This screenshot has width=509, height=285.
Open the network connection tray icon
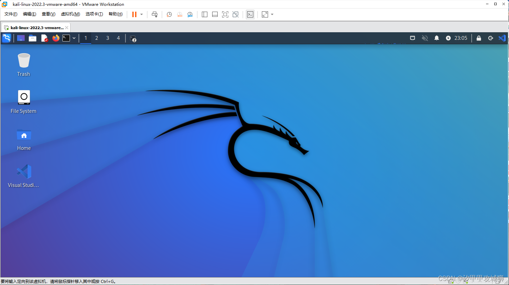click(x=413, y=38)
